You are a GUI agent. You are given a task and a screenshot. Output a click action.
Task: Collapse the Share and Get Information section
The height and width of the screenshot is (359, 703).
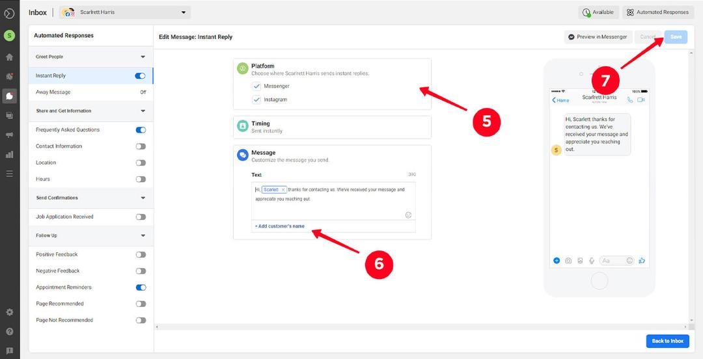pyautogui.click(x=143, y=111)
